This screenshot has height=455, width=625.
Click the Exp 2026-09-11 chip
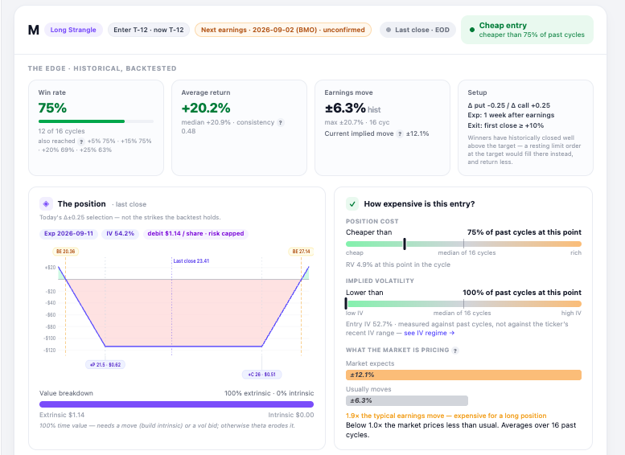coord(68,233)
